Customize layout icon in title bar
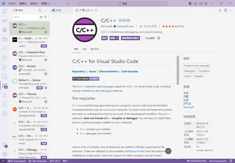This screenshot has width=235, height=163. point(206,4)
